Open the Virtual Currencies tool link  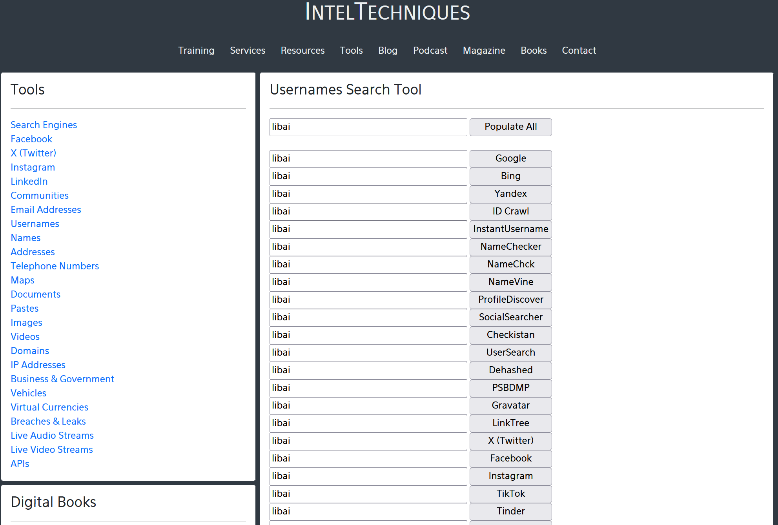49,407
